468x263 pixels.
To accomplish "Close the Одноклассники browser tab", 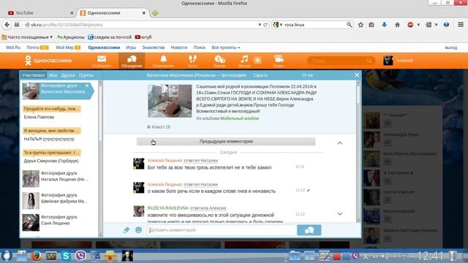I will pos(143,13).
